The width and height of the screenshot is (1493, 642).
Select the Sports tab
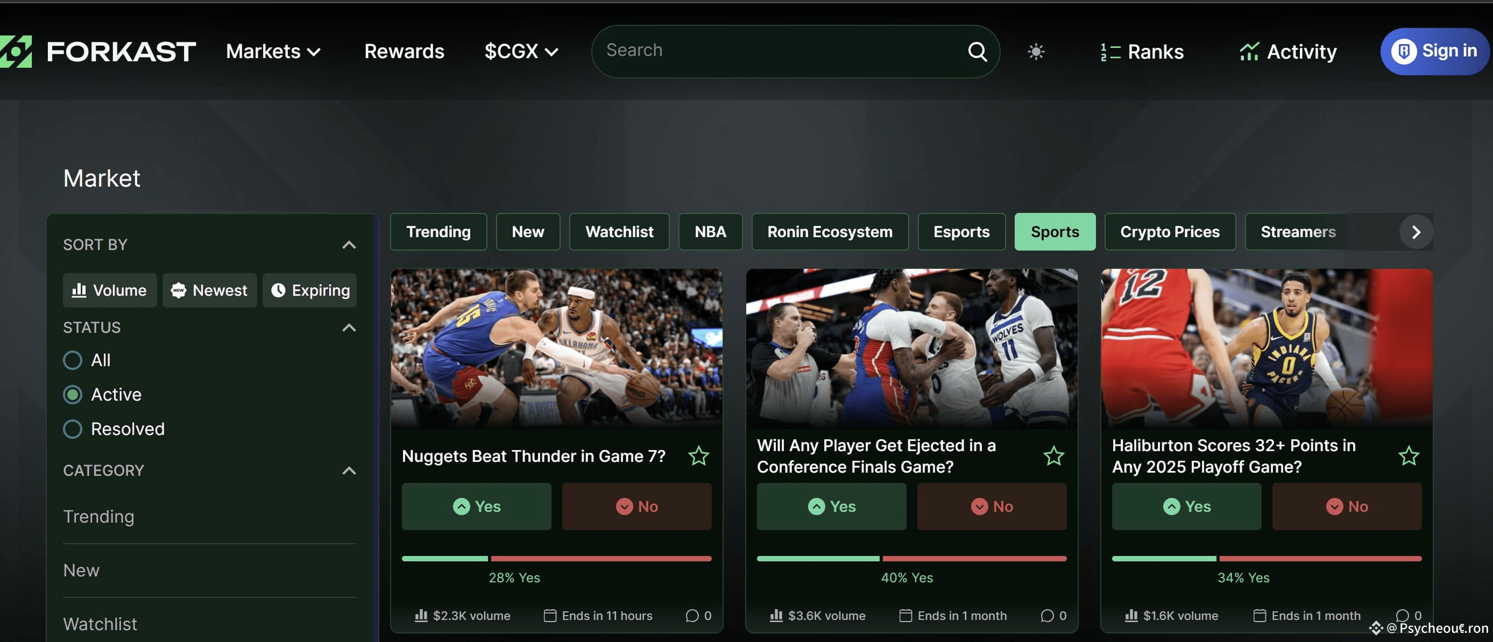1055,232
